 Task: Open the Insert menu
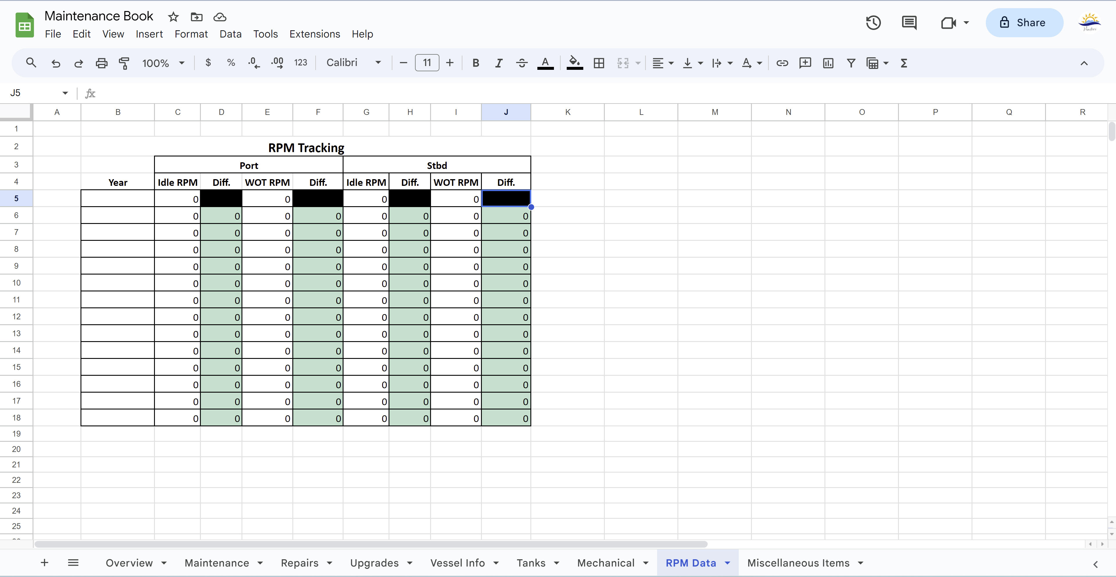149,34
